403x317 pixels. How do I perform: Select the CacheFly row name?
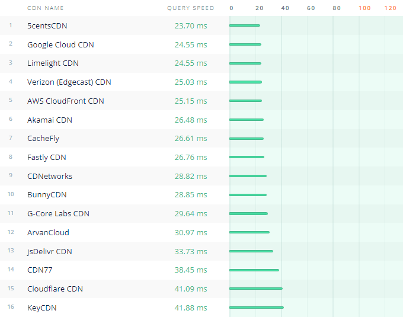(x=43, y=139)
